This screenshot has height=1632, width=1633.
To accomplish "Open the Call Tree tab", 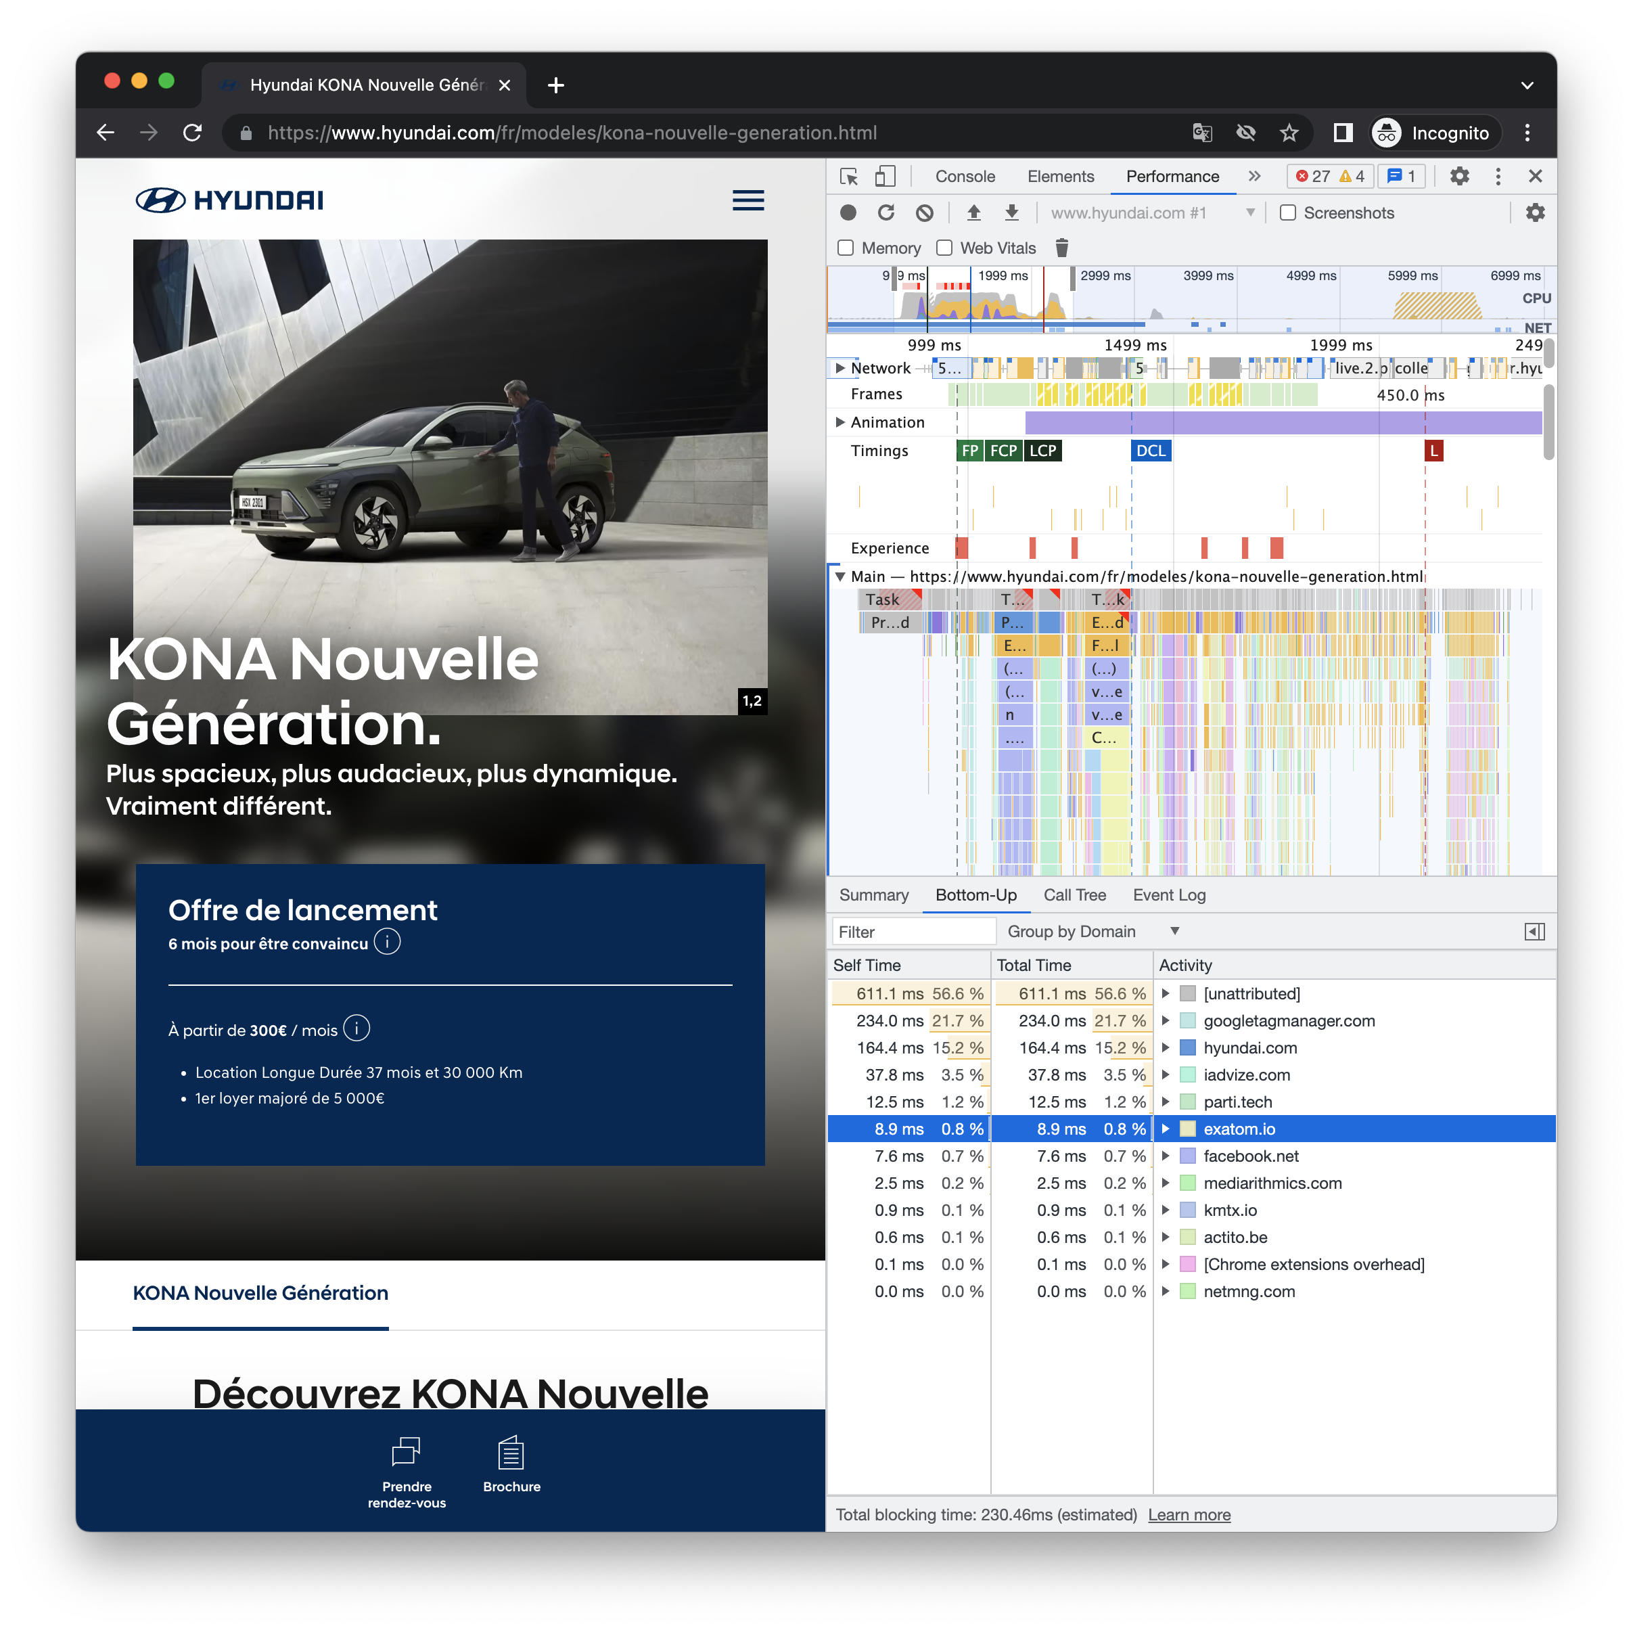I will [1074, 894].
